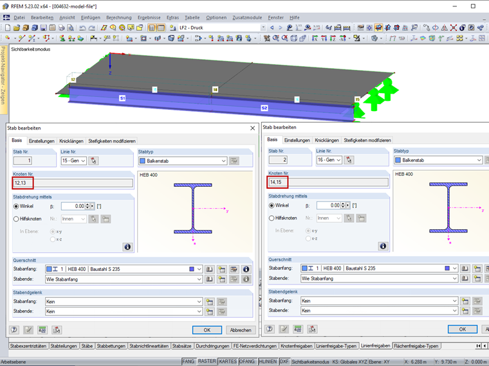The image size is (489, 366).
Task: Click Knoten Nr. field showing 14,15
Action: coord(328,182)
